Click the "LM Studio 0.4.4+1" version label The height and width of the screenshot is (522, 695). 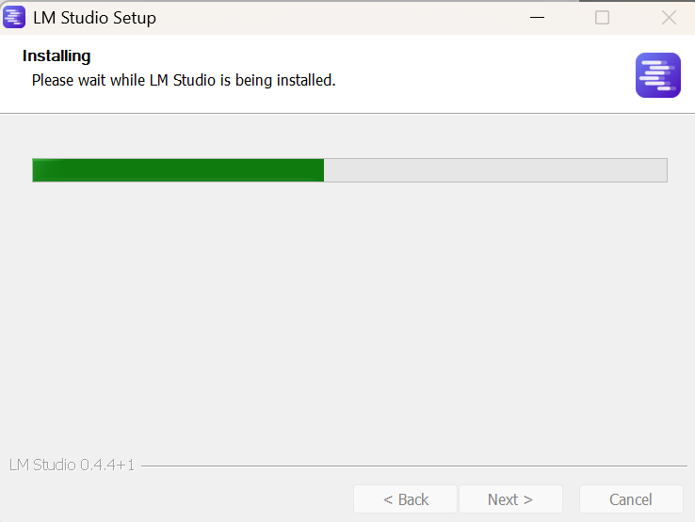[72, 466]
